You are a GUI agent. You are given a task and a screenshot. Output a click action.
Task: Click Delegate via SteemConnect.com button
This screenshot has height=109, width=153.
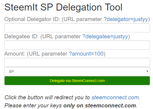pos(77,81)
